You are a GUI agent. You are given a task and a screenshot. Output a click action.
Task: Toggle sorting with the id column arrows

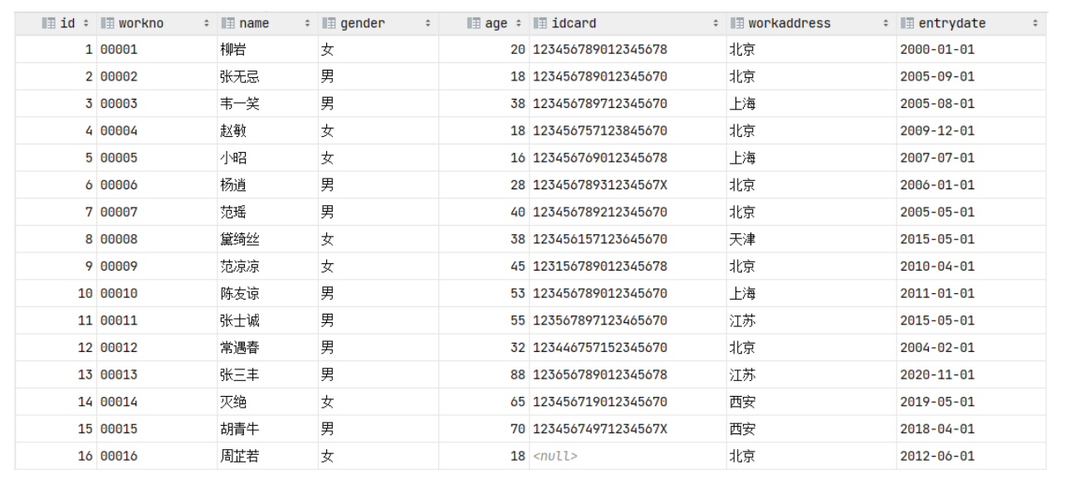click(x=85, y=23)
